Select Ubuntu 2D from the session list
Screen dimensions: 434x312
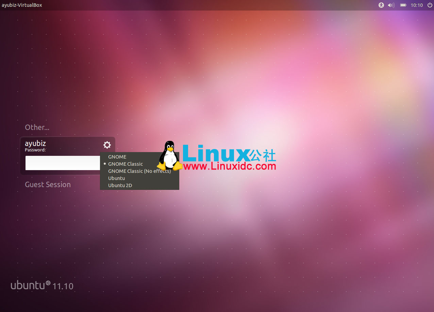coord(120,185)
